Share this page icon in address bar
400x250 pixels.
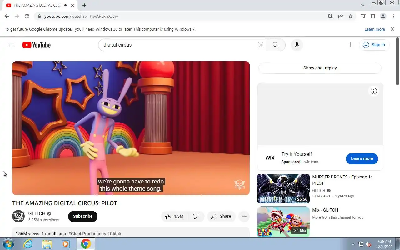[x=341, y=16]
